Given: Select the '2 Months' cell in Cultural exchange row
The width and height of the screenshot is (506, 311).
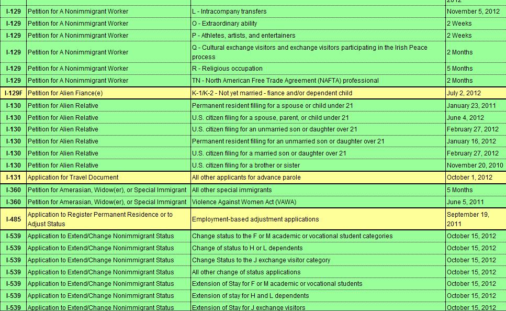Looking at the screenshot, I should 476,52.
